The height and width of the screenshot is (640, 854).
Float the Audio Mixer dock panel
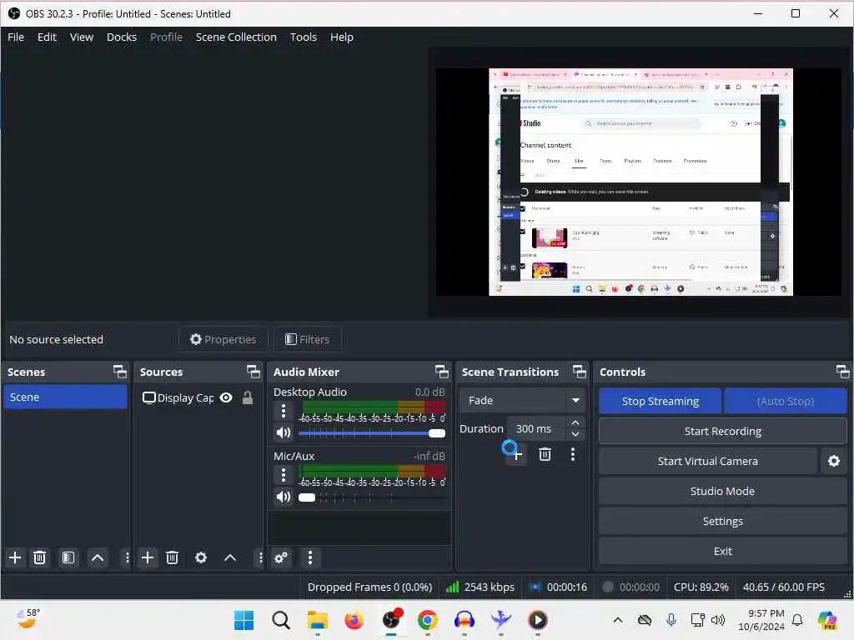442,372
